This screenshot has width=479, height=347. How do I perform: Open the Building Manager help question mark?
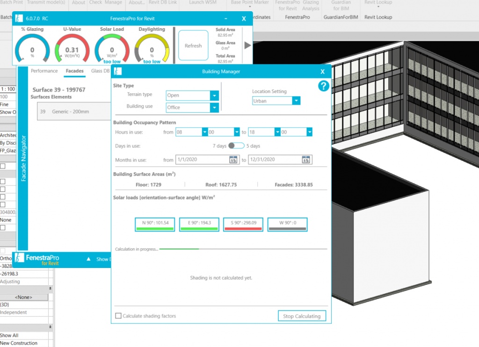324,86
